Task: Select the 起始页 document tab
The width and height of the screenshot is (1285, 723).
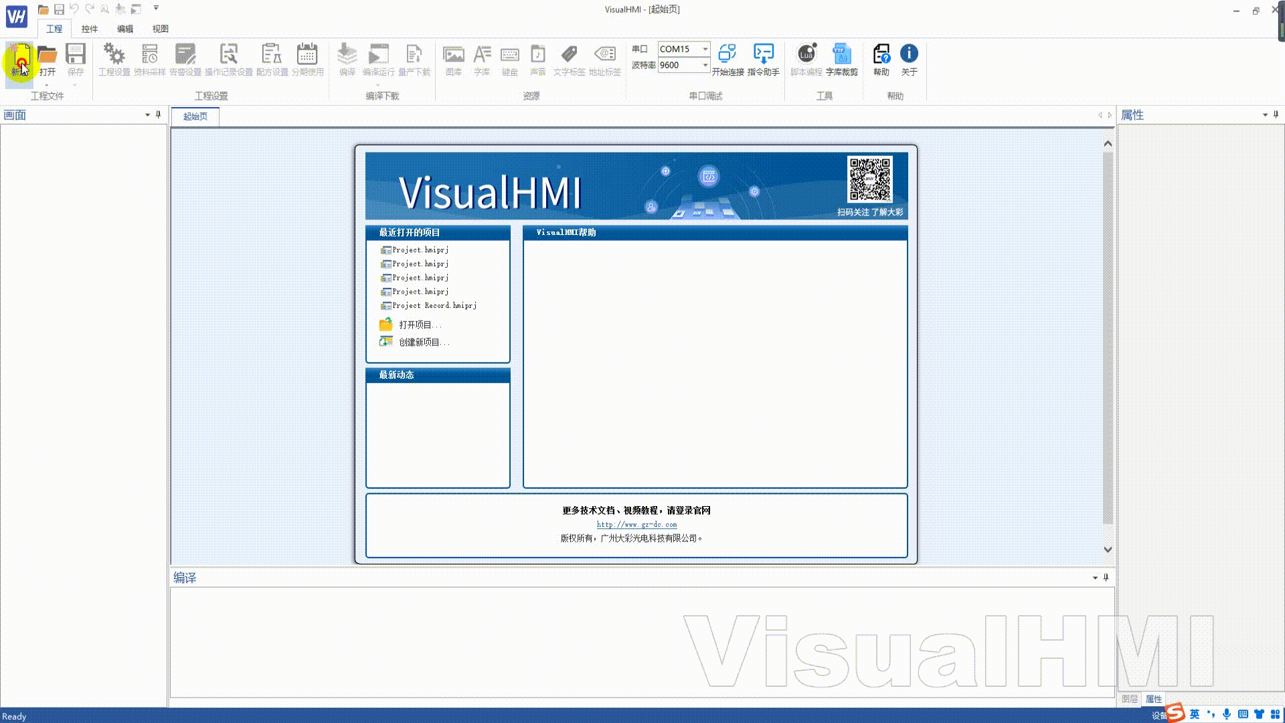Action: pos(195,116)
